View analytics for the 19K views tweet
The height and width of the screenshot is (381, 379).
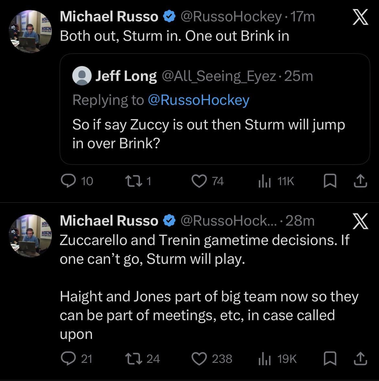click(x=264, y=359)
